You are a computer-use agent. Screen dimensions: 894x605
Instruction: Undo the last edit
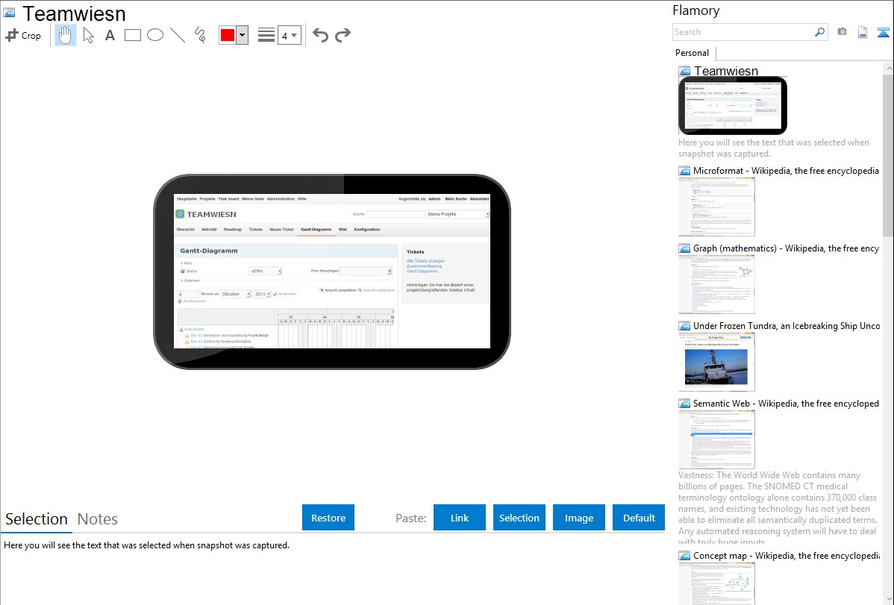(x=320, y=35)
